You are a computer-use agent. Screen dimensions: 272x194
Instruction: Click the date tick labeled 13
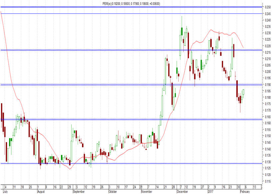(x=254, y=187)
